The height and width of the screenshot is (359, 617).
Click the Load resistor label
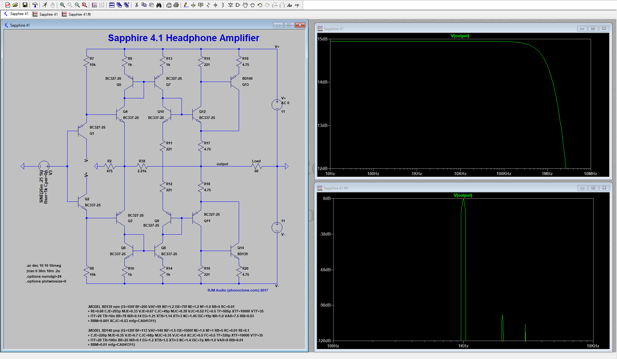pyautogui.click(x=256, y=161)
